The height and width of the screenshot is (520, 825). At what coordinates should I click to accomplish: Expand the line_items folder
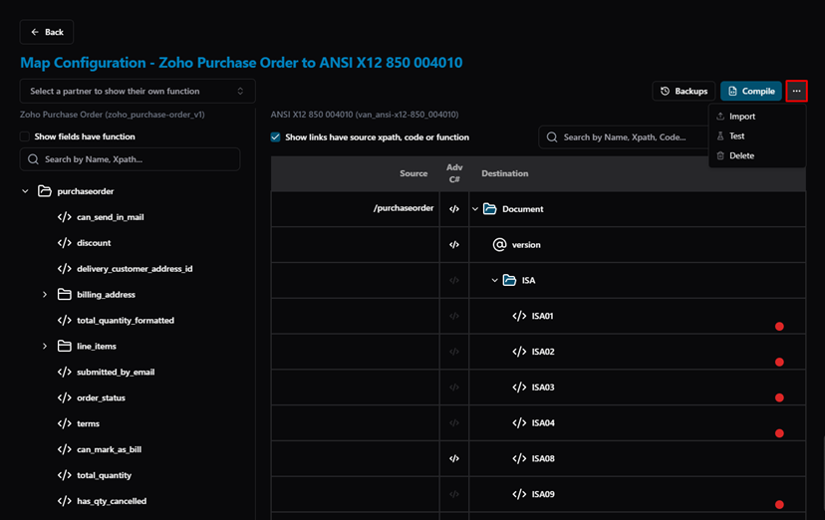(45, 346)
